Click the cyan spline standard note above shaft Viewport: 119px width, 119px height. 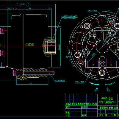point(69,17)
